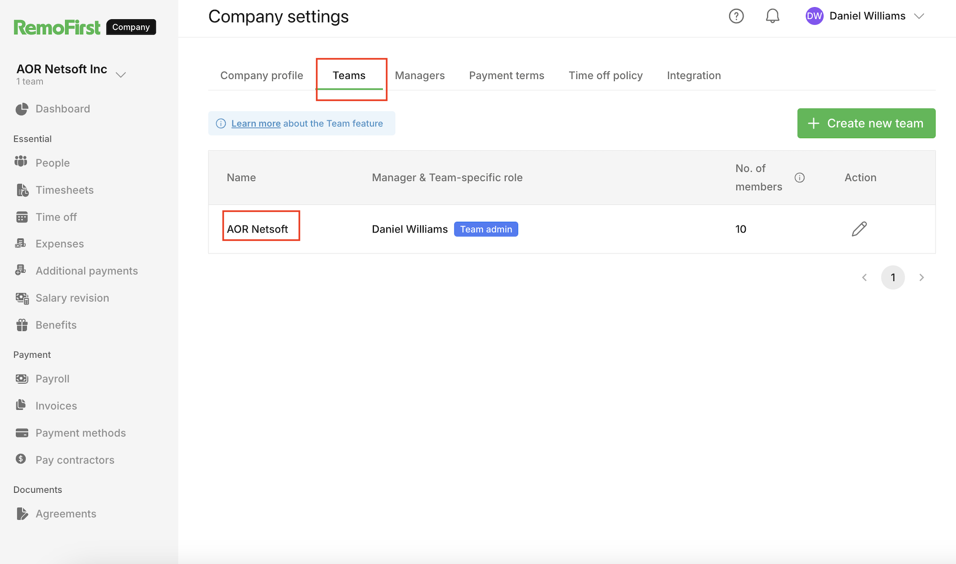Open Benefits in sidebar
The image size is (956, 564).
pyautogui.click(x=56, y=325)
